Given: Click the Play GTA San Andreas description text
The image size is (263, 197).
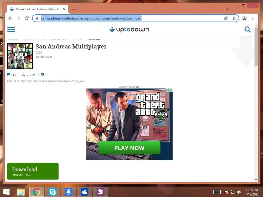Looking at the screenshot, I should click(x=46, y=81).
